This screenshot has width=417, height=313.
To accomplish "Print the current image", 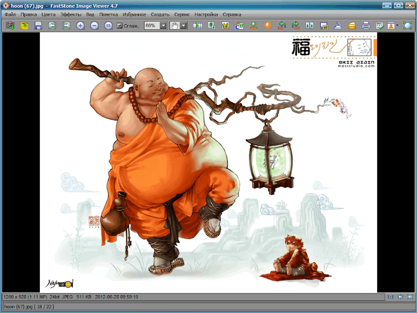I will tap(365, 26).
